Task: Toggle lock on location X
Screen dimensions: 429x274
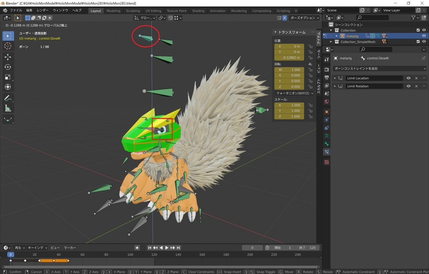Action: tap(310, 47)
